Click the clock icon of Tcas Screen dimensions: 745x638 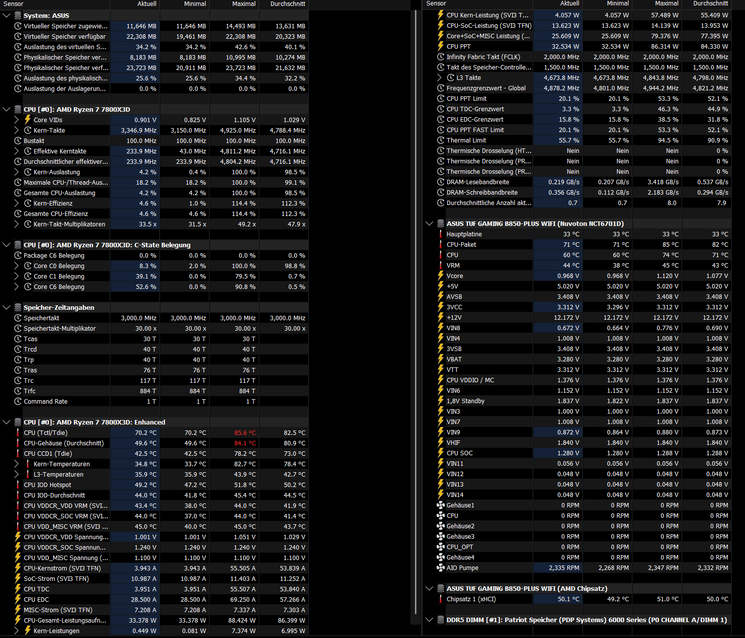[x=18, y=339]
